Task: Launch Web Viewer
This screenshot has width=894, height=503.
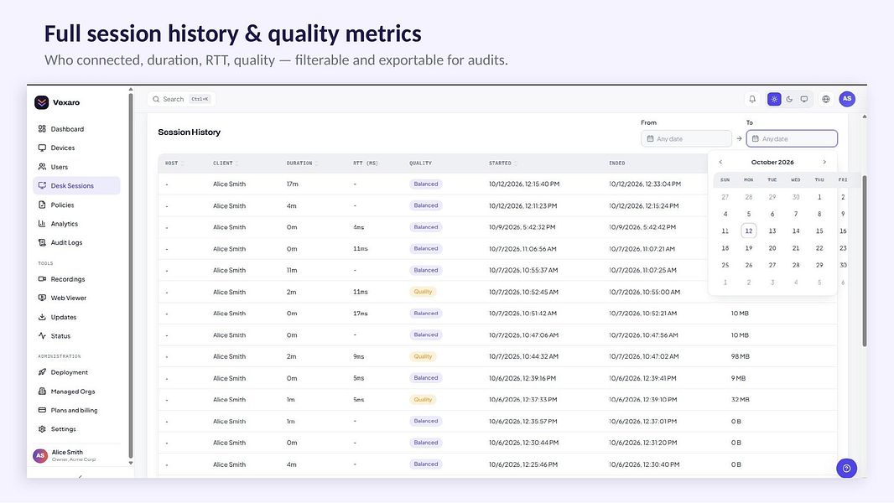Action: coord(76,298)
